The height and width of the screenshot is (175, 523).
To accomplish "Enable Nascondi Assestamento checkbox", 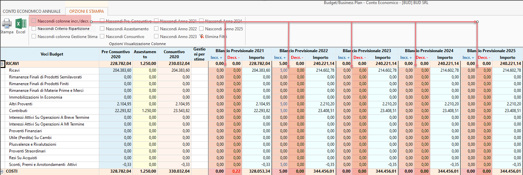I will [x=102, y=29].
